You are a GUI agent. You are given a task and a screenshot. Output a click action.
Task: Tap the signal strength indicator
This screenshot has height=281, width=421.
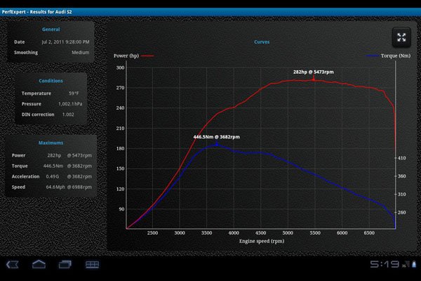click(406, 264)
